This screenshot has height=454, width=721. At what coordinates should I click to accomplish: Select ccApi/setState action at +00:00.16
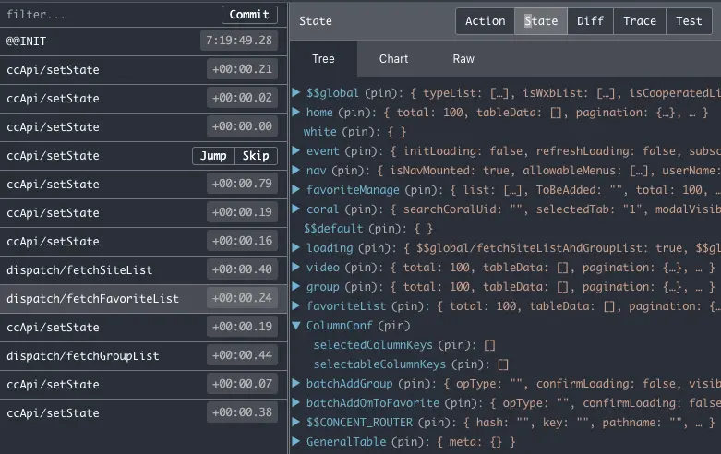coord(143,241)
